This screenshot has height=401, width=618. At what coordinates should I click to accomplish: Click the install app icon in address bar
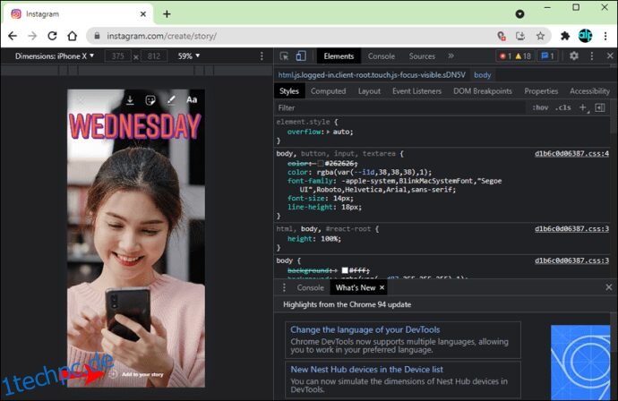pos(520,36)
